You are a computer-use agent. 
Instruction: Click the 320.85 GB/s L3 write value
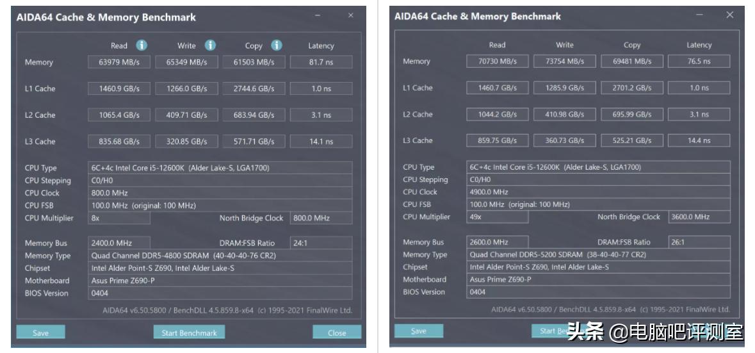pos(186,142)
